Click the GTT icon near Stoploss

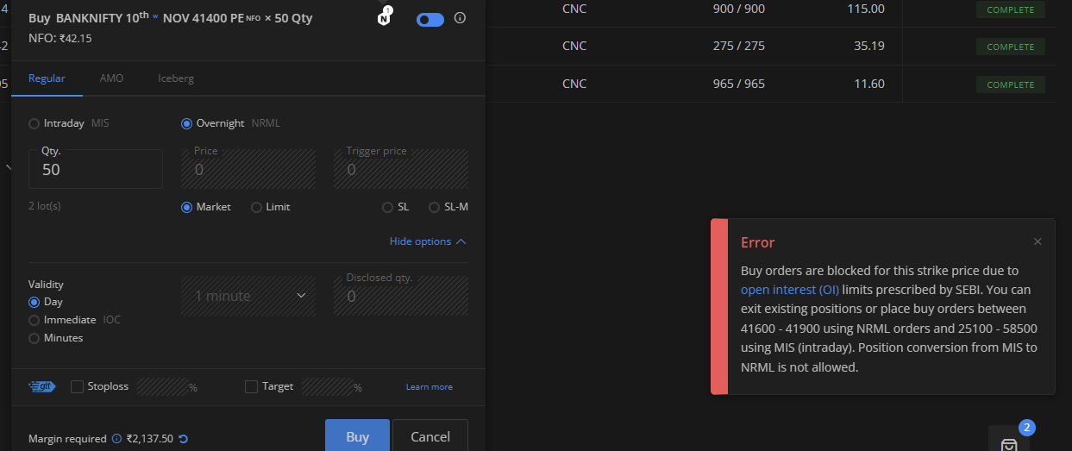pos(42,386)
